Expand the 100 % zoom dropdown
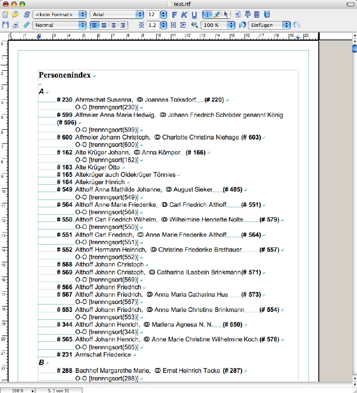357x393 pixels. pos(217,25)
